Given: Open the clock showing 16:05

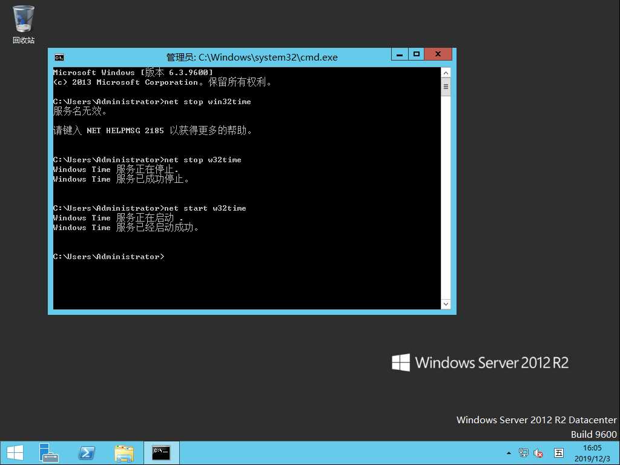Looking at the screenshot, I should point(592,453).
